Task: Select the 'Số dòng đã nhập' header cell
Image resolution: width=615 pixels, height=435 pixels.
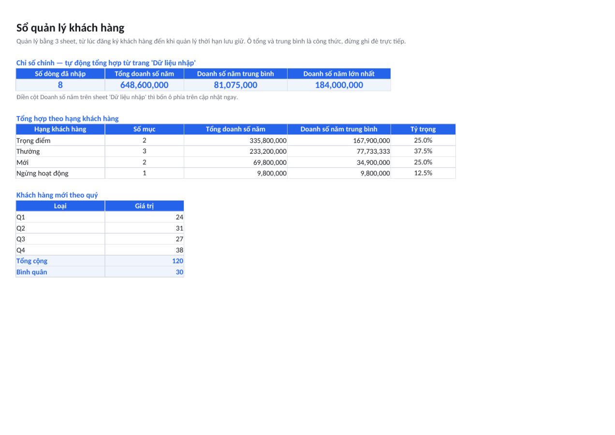Action: coord(60,74)
